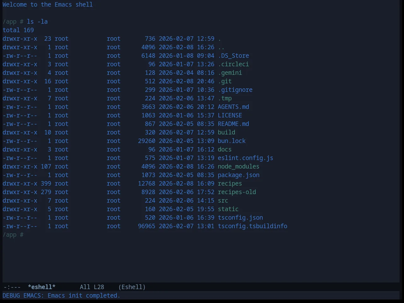This screenshot has height=303, width=404.
Task: Click the 2026-02-06 20:12 timestamp
Action: pyautogui.click(x=187, y=107)
